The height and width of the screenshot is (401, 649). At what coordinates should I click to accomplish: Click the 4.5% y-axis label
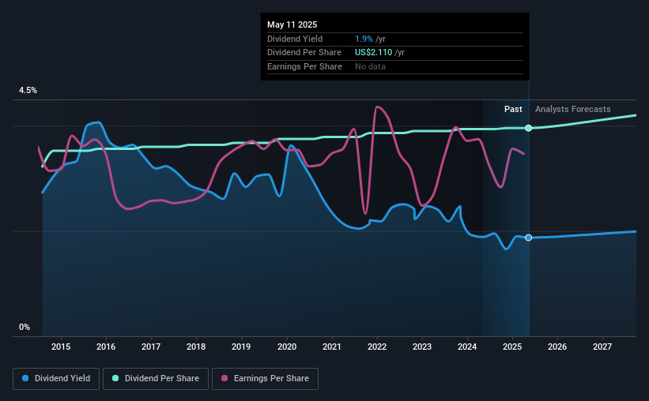click(28, 91)
